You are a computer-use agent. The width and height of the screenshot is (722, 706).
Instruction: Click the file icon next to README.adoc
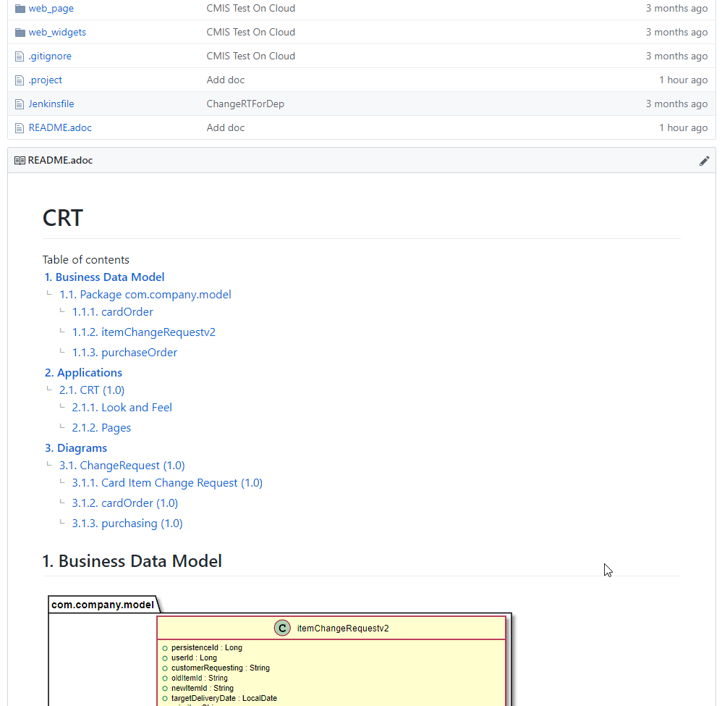pyautogui.click(x=18, y=127)
